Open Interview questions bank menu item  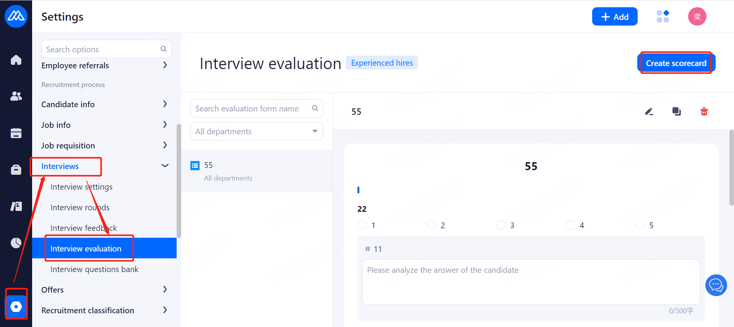tap(94, 269)
